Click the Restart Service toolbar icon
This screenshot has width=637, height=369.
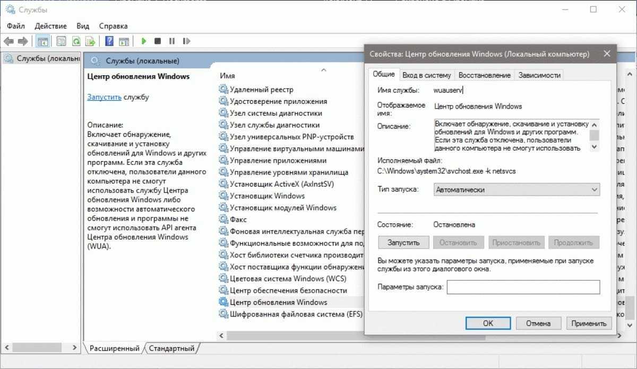pyautogui.click(x=186, y=41)
